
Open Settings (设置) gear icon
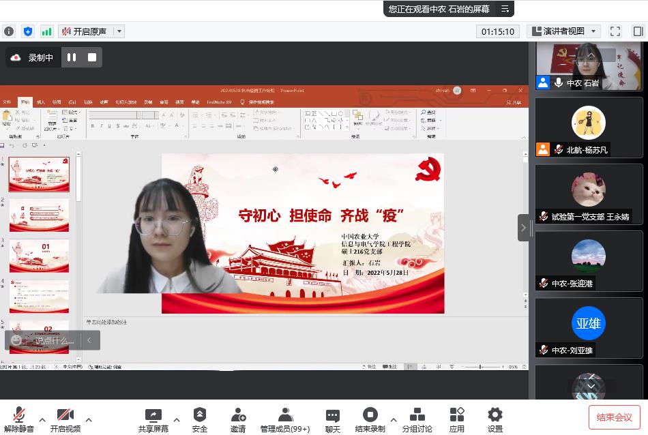coord(495,415)
